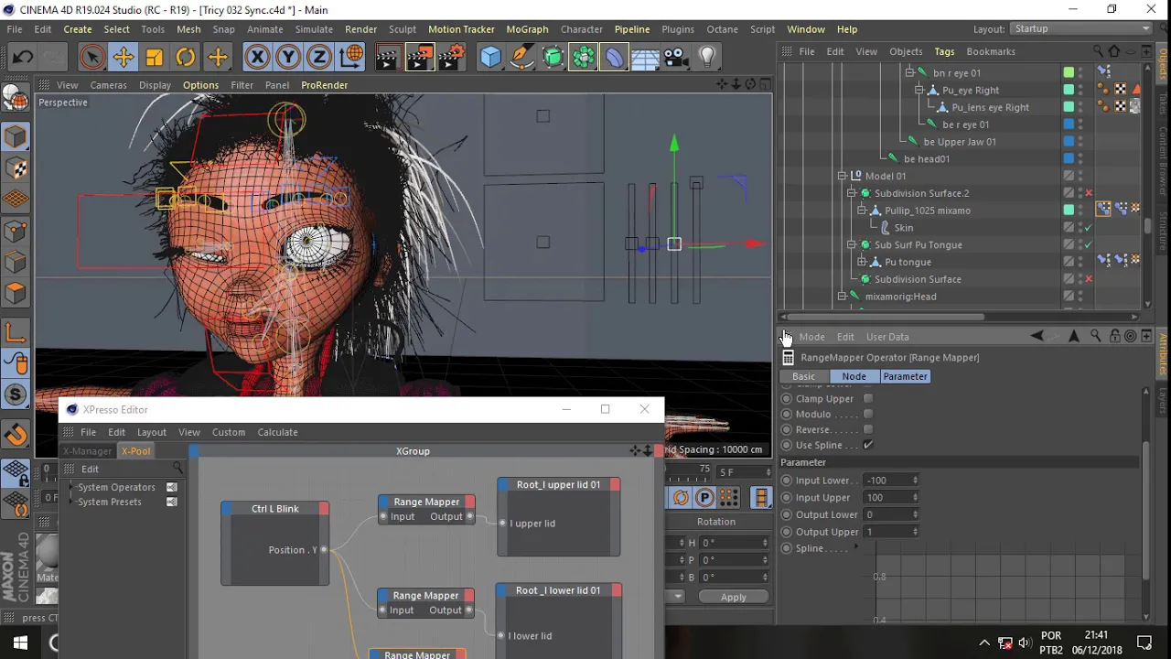Viewport: 1171px width, 659px height.
Task: Collapse the Pullip_1025 mixamo node
Action: [862, 211]
